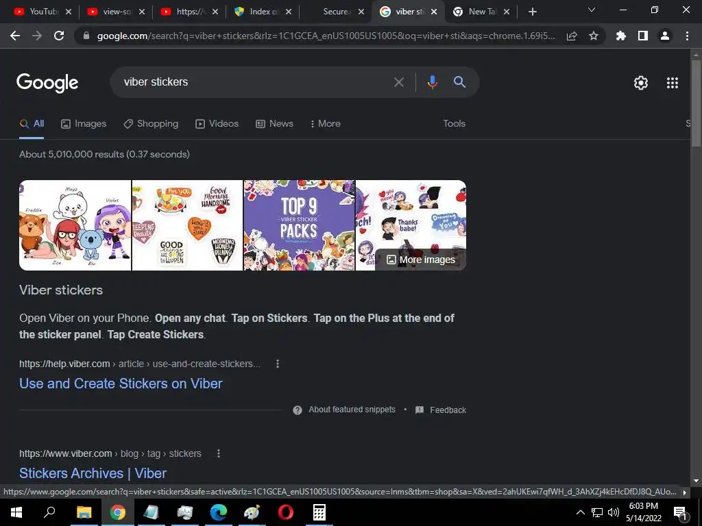Clear the search box text
This screenshot has height=526, width=702.
[x=398, y=82]
